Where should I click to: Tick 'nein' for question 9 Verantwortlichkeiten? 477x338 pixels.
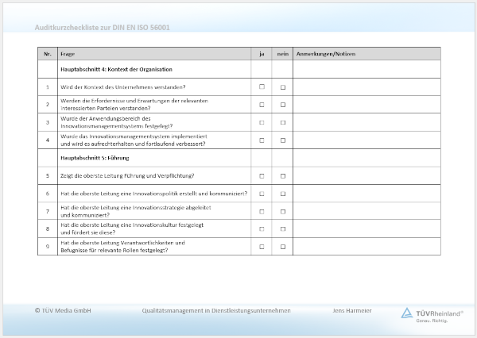(x=282, y=247)
